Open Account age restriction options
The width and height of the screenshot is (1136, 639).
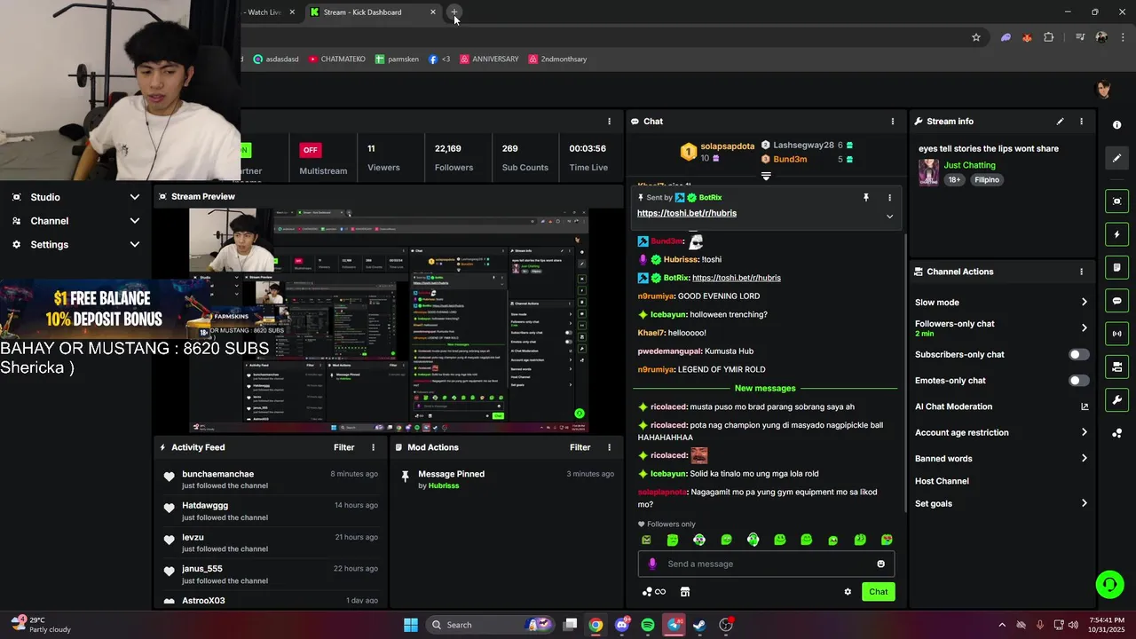tap(1001, 433)
